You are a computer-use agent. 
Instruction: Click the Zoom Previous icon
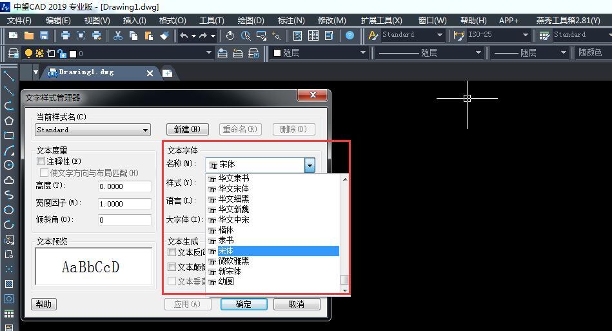[x=277, y=35]
